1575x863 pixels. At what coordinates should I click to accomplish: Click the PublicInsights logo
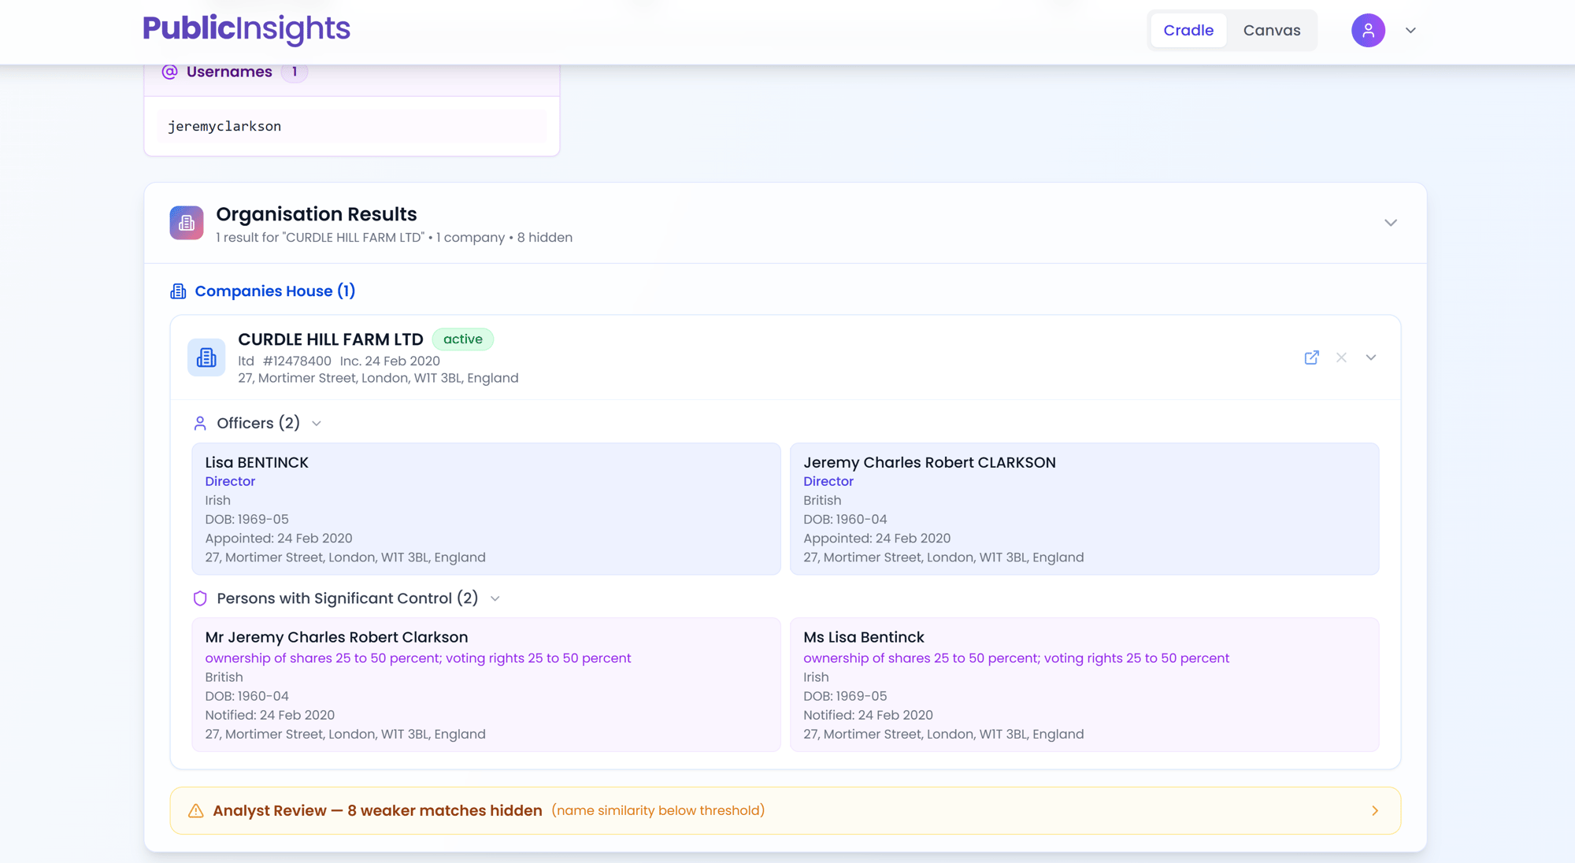246,29
